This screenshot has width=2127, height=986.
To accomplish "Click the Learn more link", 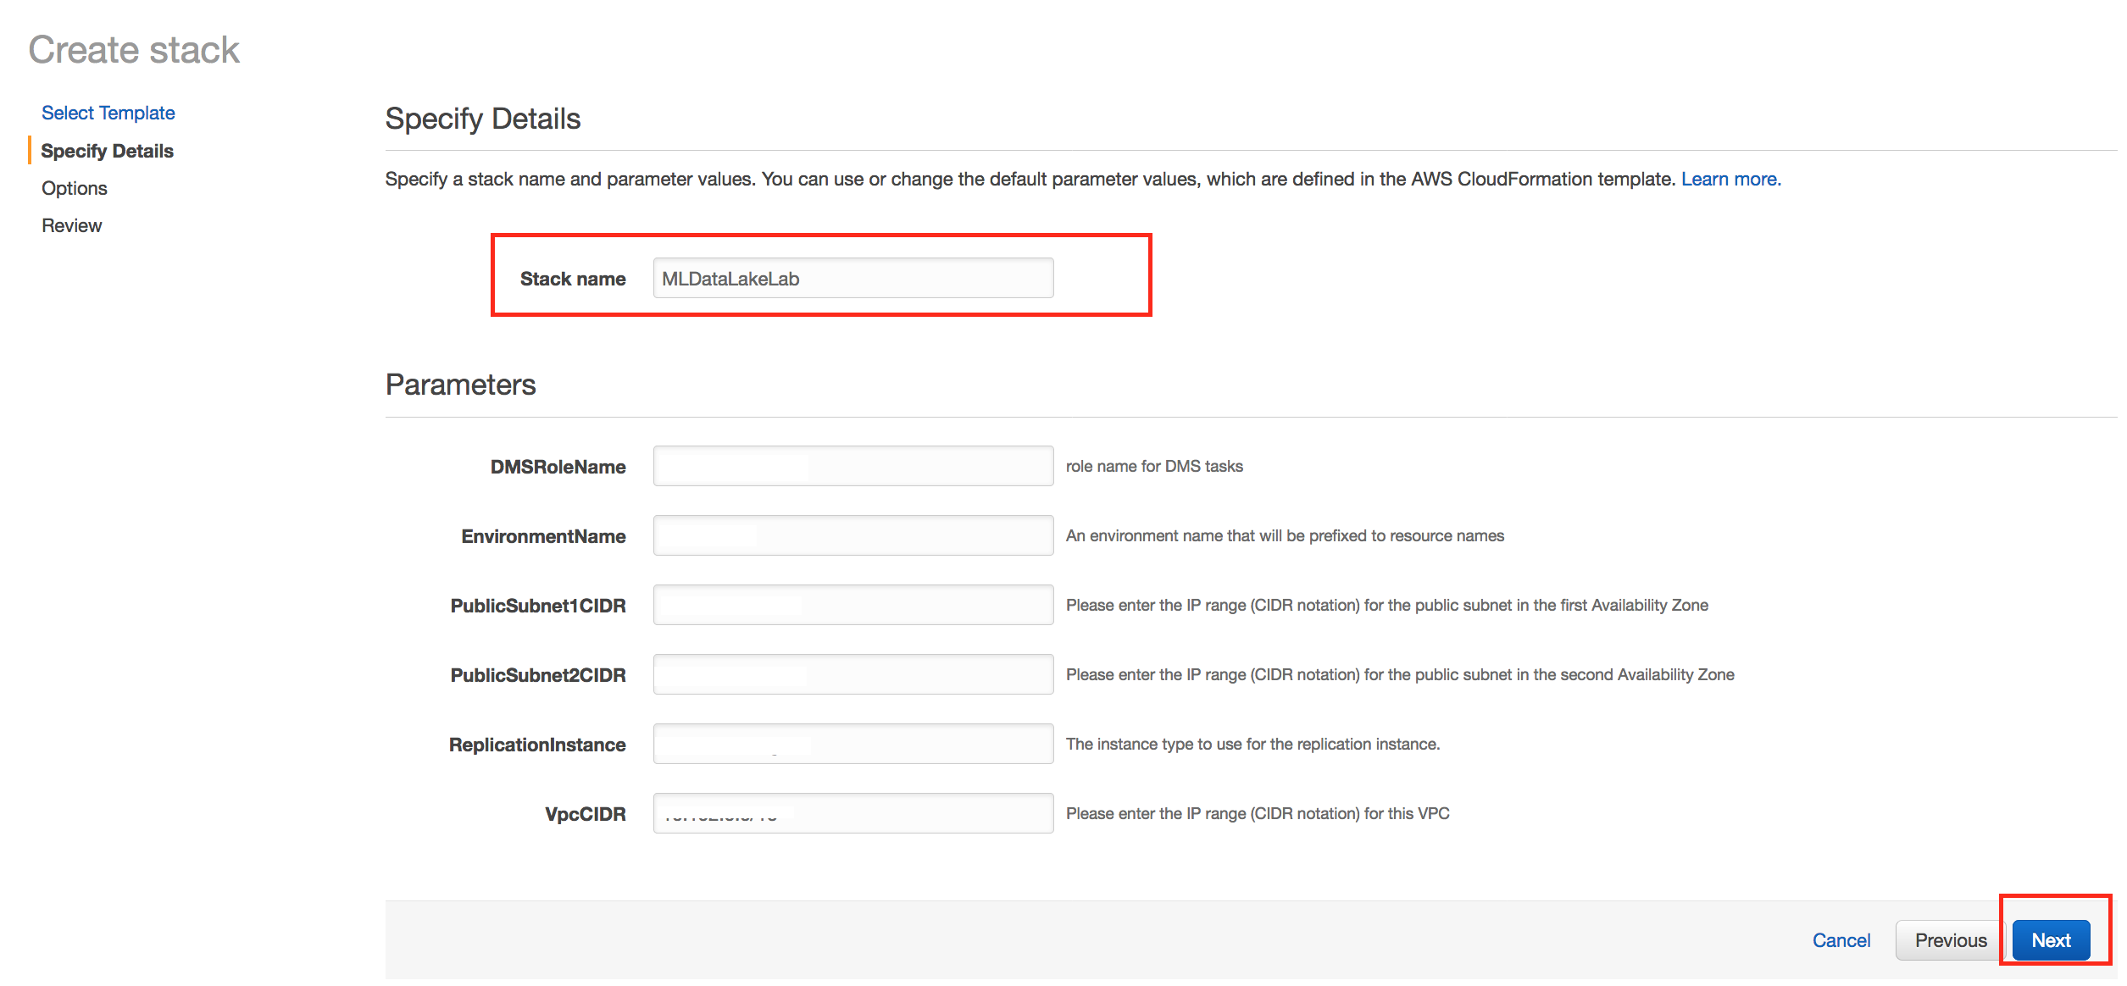I will coord(1730,179).
